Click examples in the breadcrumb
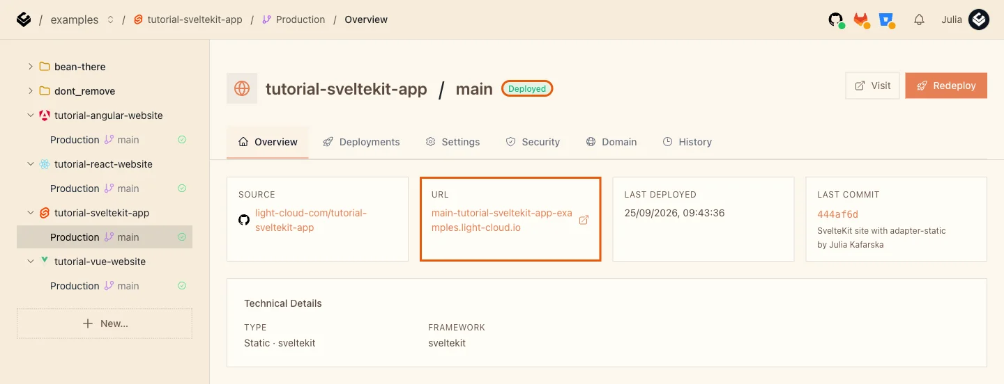 tap(75, 19)
